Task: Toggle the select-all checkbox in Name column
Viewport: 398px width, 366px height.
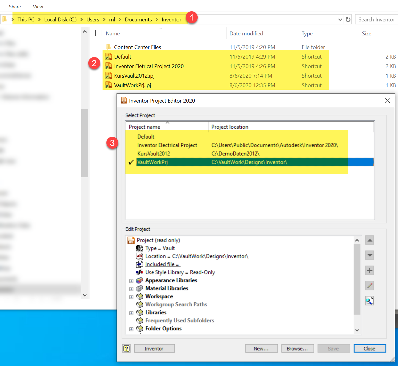Action: [98, 33]
